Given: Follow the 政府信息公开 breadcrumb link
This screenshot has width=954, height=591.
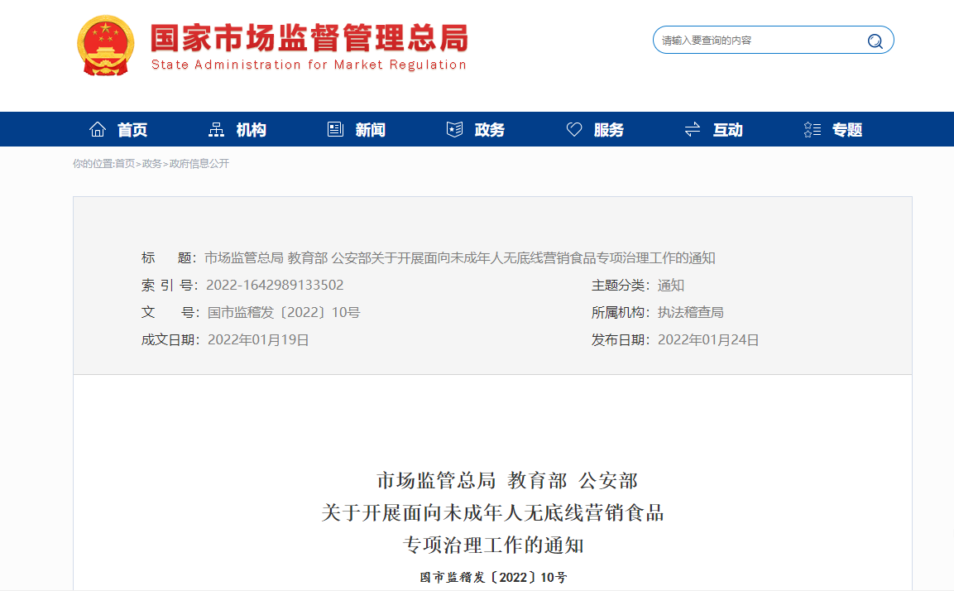Looking at the screenshot, I should (199, 163).
